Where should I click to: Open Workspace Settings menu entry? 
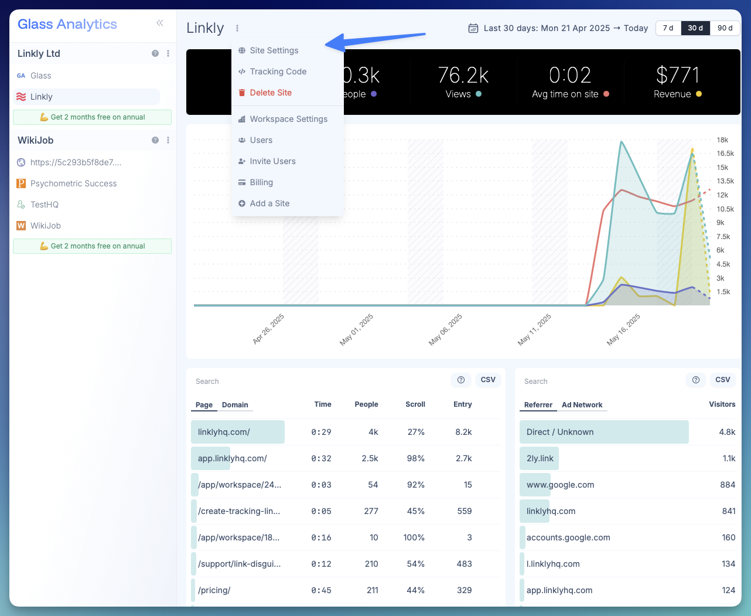pyautogui.click(x=288, y=119)
